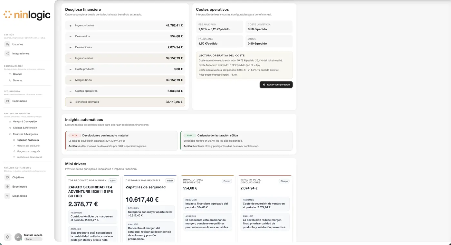Screen dimensions: 451x245
Task: Select the Coste producto row
Action: [125, 69]
